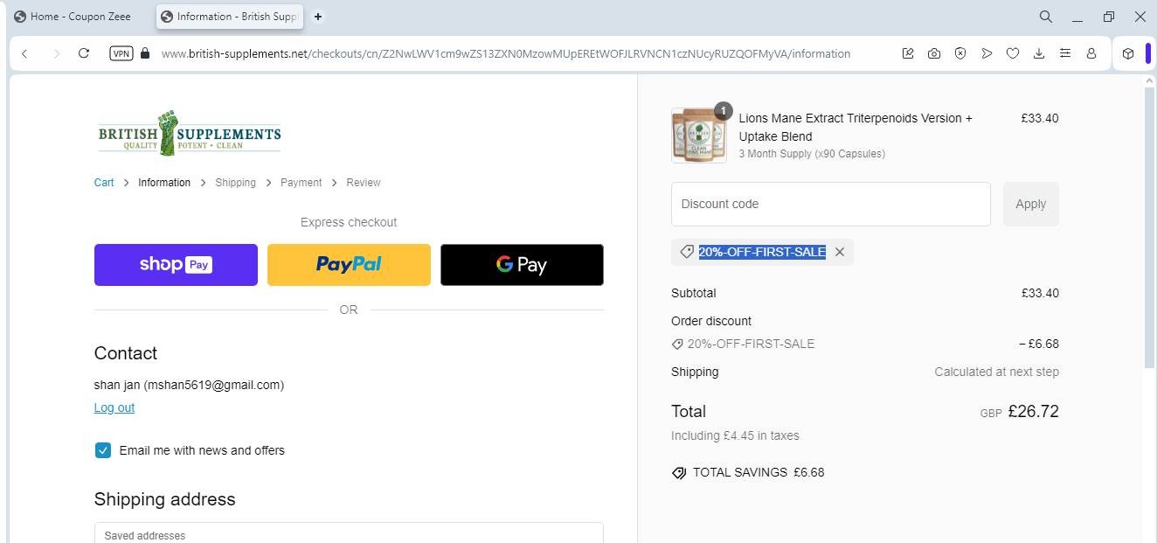Go forward to the next page
This screenshot has height=543, width=1157.
click(x=57, y=53)
